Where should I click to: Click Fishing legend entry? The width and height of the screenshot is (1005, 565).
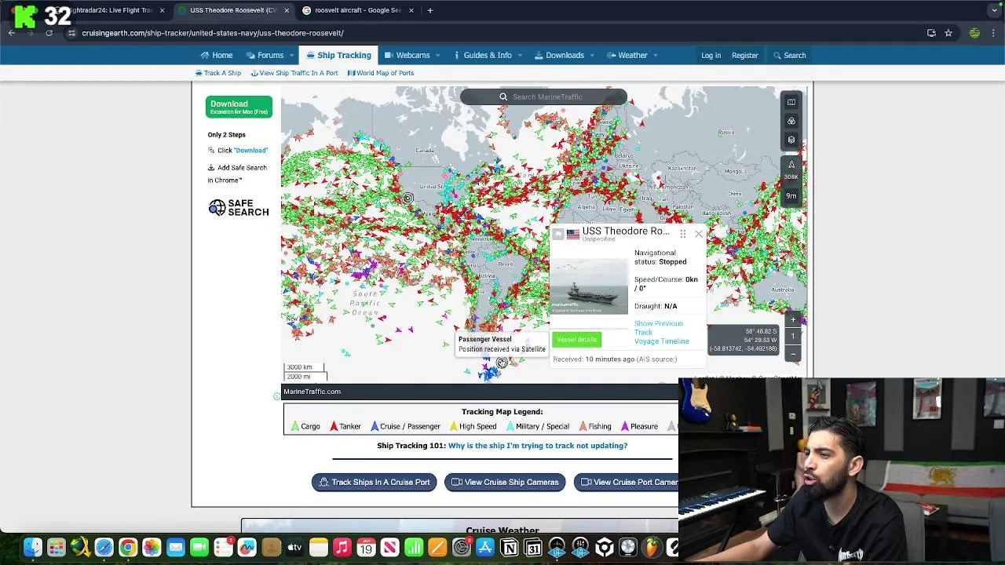(594, 426)
